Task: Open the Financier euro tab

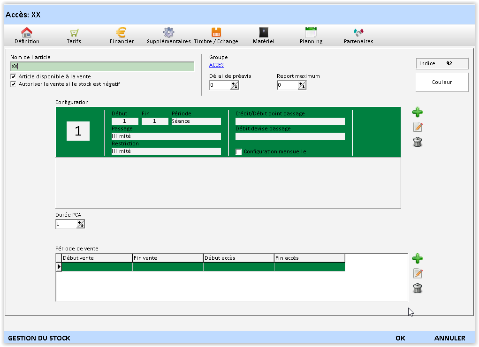Action: point(122,36)
